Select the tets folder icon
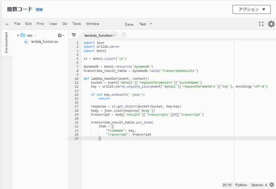Image resolution: width=276 pixels, height=189 pixels. [23, 35]
